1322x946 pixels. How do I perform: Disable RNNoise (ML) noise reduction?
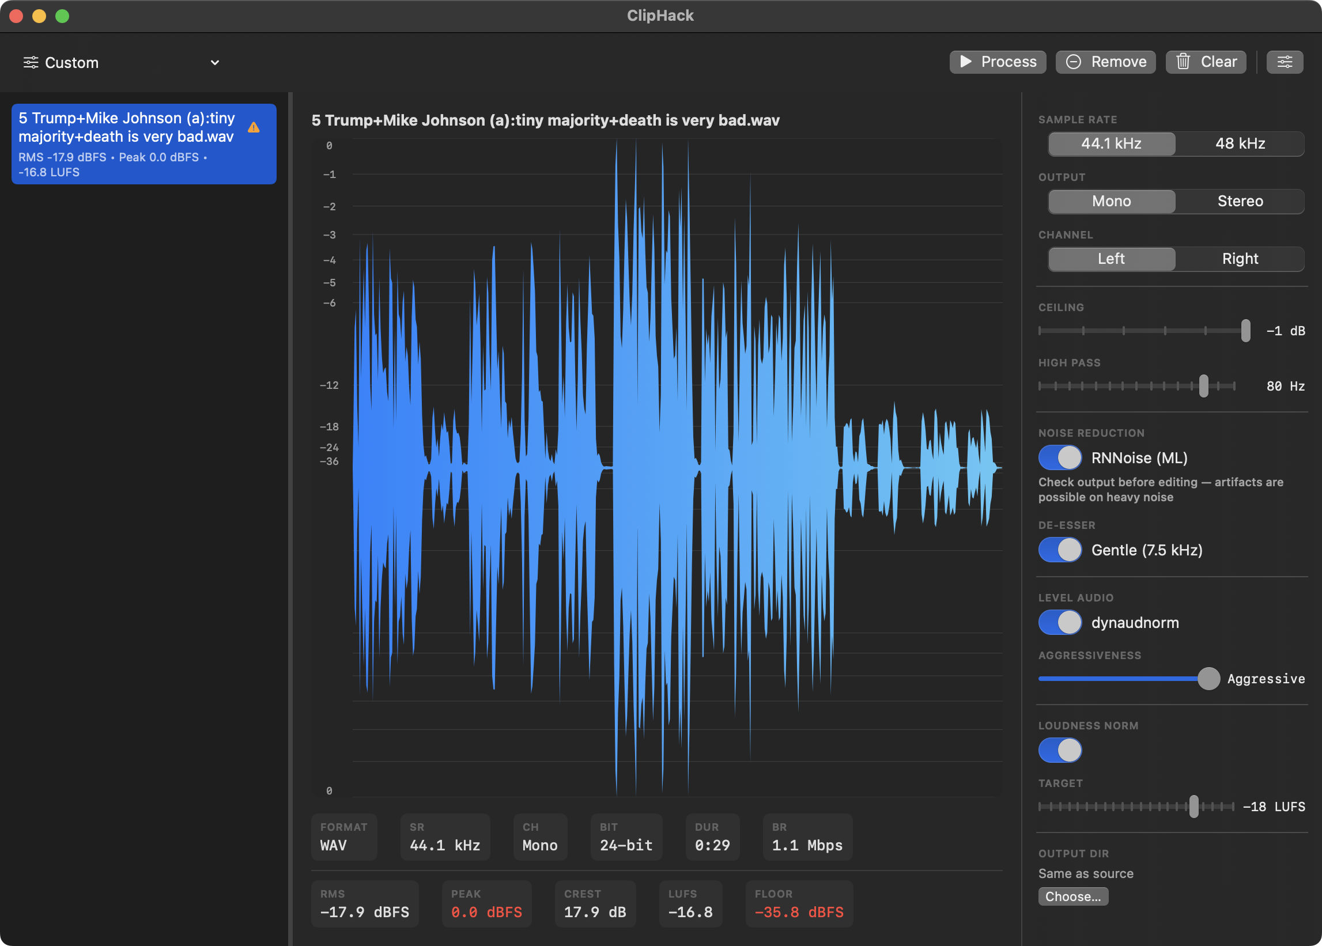pos(1060,458)
